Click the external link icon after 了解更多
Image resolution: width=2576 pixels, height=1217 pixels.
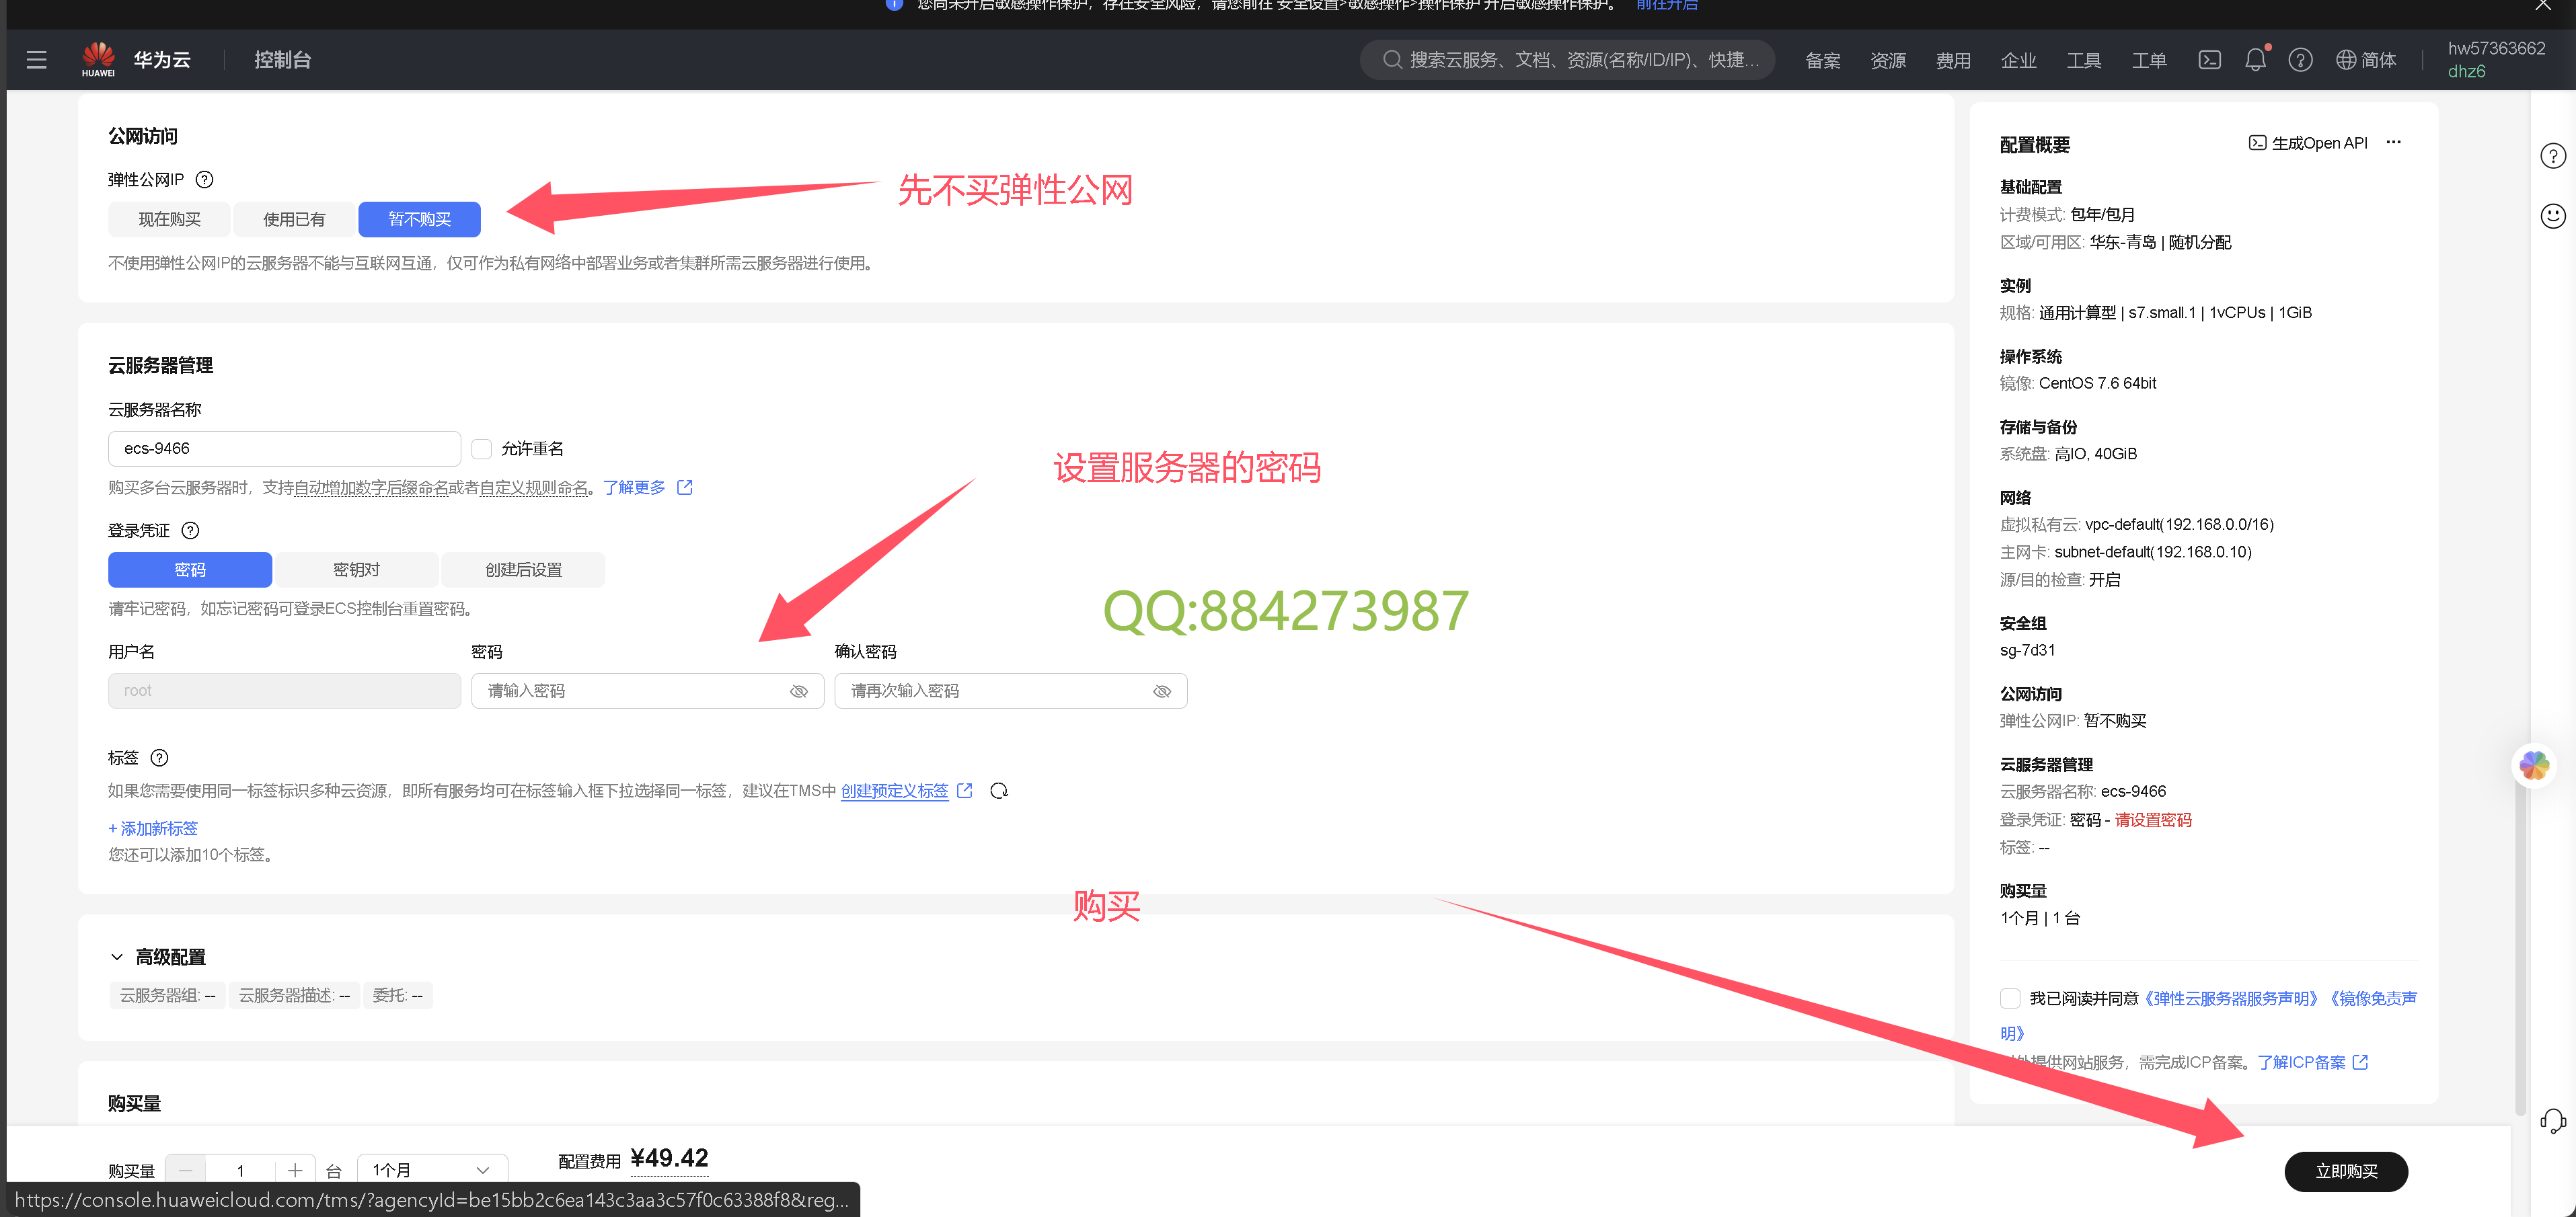pos(685,487)
